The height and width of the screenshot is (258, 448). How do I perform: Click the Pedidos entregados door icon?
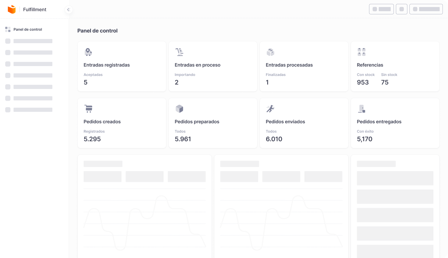[x=362, y=109]
